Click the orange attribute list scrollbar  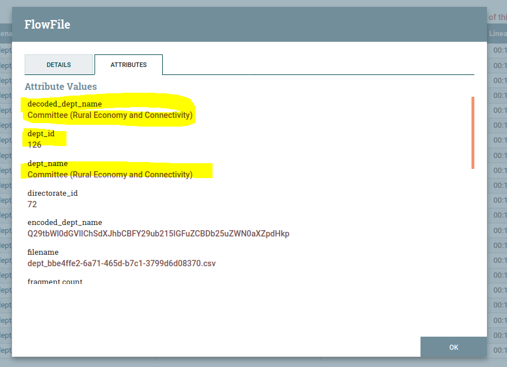pyautogui.click(x=473, y=133)
